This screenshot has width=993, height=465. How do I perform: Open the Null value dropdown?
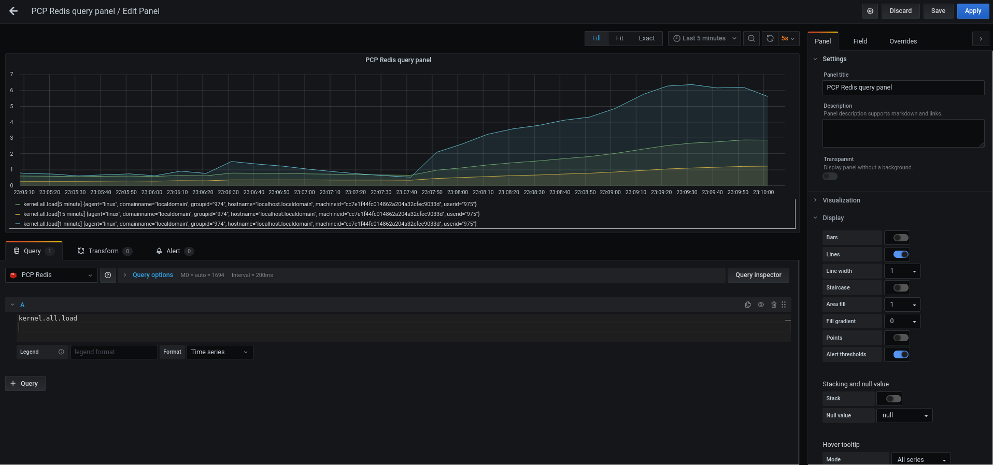[904, 415]
